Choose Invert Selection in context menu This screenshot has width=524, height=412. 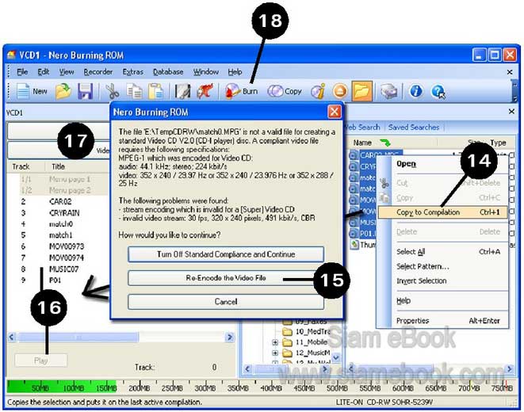click(x=442, y=280)
